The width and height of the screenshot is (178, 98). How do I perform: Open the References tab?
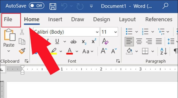159,19
